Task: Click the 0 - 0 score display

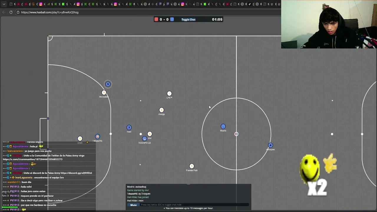Action: pyautogui.click(x=164, y=19)
